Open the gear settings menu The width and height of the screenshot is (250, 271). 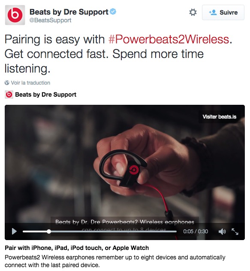point(193,12)
